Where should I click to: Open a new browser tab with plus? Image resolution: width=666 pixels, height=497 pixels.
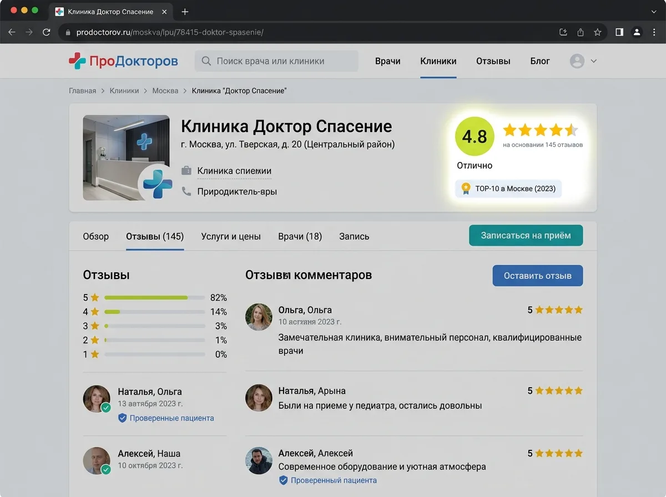click(185, 12)
